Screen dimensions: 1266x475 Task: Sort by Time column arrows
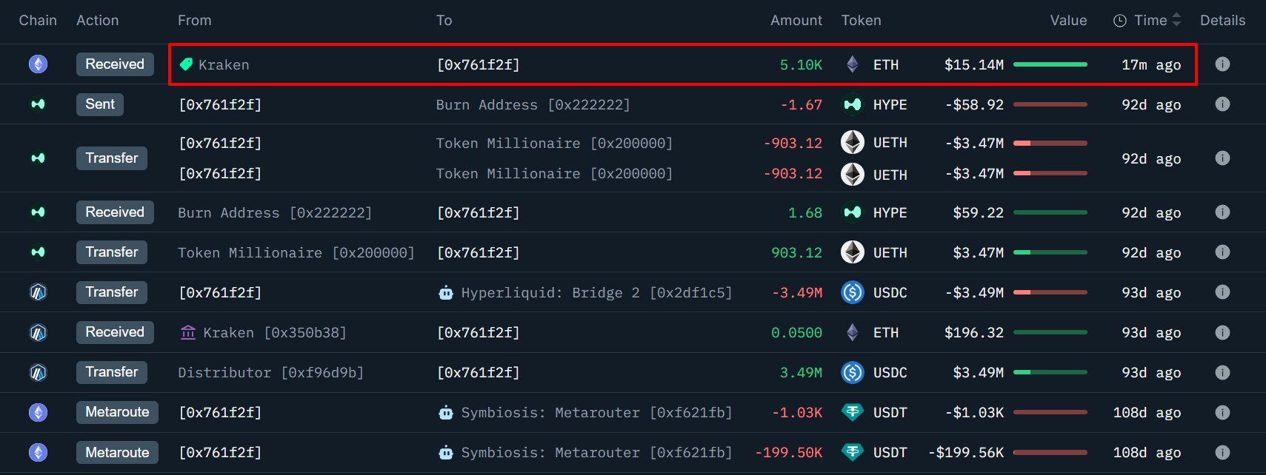click(x=1176, y=21)
